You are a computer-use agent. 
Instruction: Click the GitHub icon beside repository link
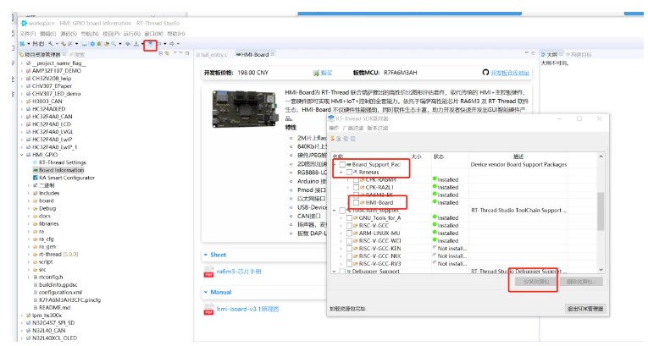(485, 72)
